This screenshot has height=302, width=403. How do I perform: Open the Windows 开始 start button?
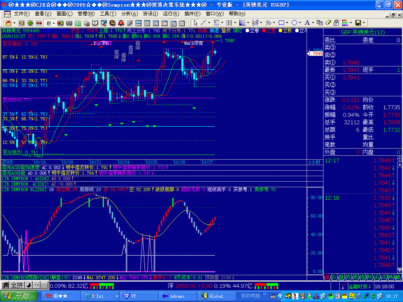click(x=19, y=296)
